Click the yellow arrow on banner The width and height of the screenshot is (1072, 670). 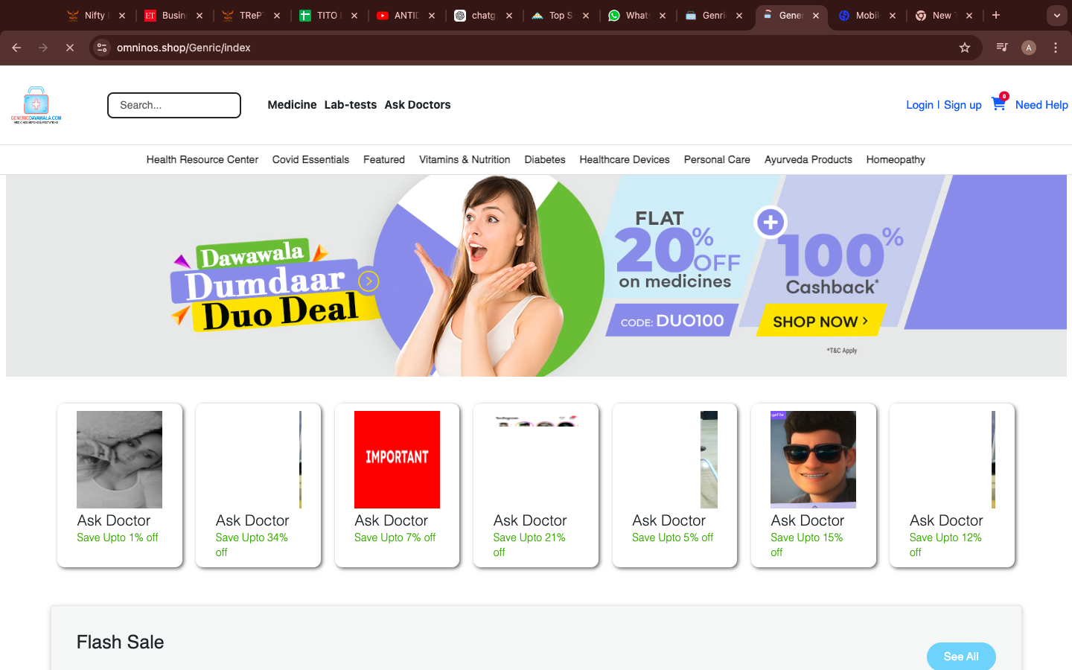click(368, 281)
